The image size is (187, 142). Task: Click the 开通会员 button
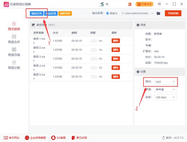144,4
